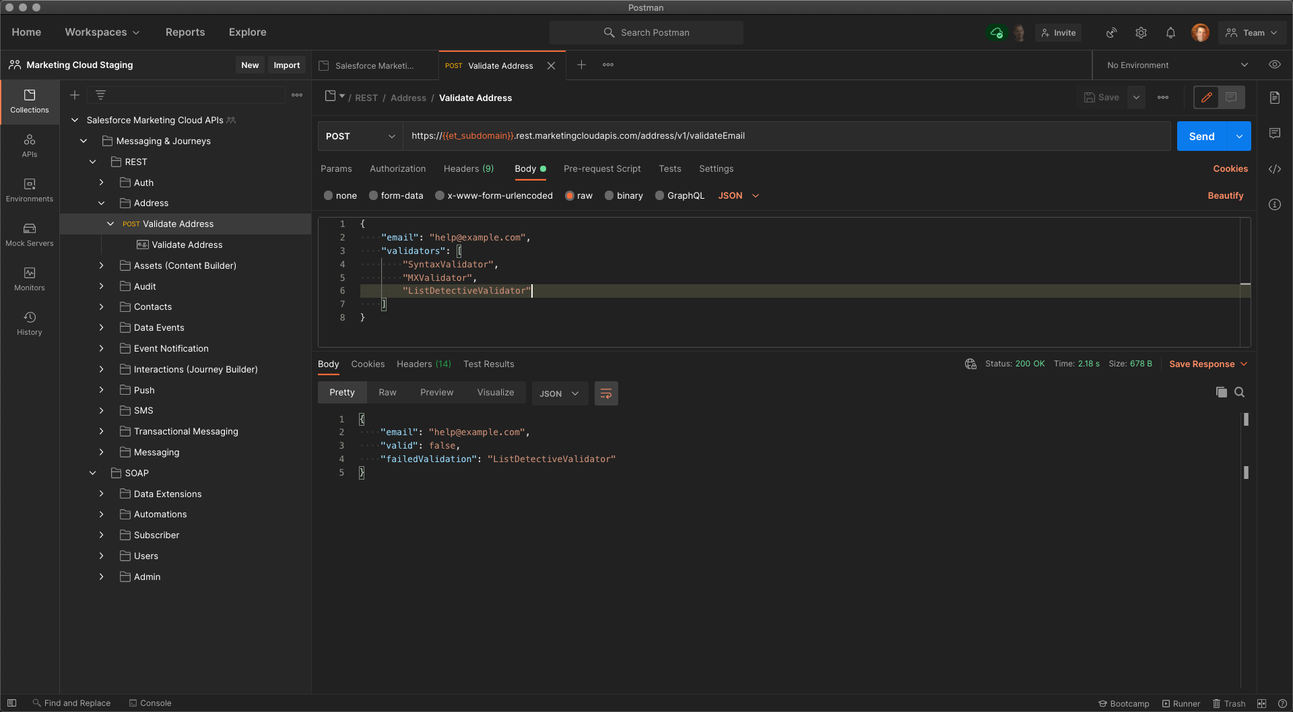Expand the Contacts folder

click(x=101, y=306)
